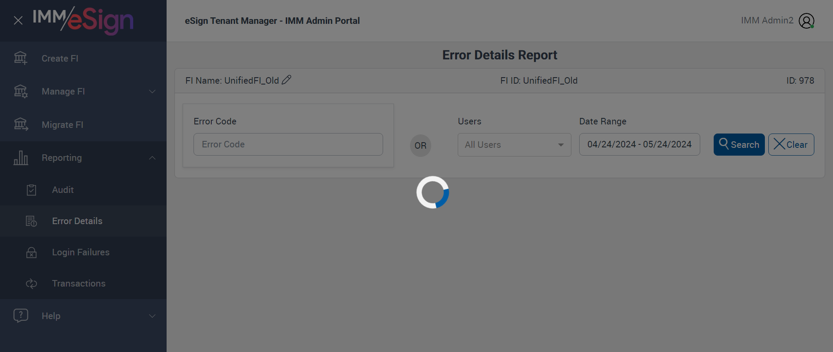Click the ID: 978 text

click(800, 81)
